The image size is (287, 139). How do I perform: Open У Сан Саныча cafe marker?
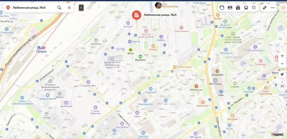coord(175,67)
